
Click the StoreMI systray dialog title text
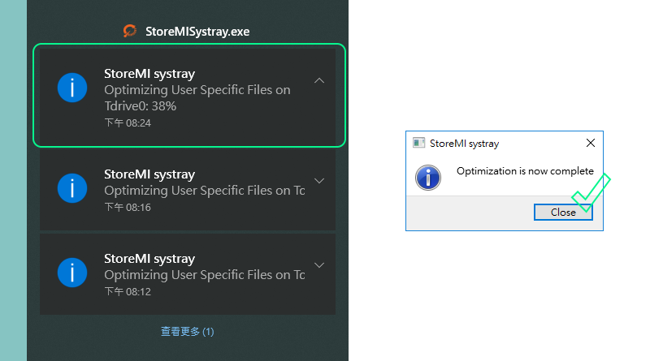pyautogui.click(x=464, y=144)
